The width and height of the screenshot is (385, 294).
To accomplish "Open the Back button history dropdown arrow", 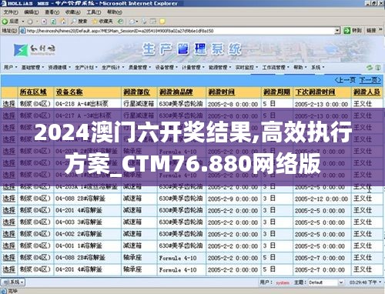I will [23, 22].
